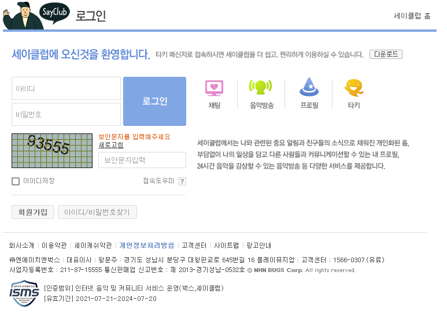The height and width of the screenshot is (320, 447).
Task: Click the 비밀번호 password field
Action: point(66,114)
